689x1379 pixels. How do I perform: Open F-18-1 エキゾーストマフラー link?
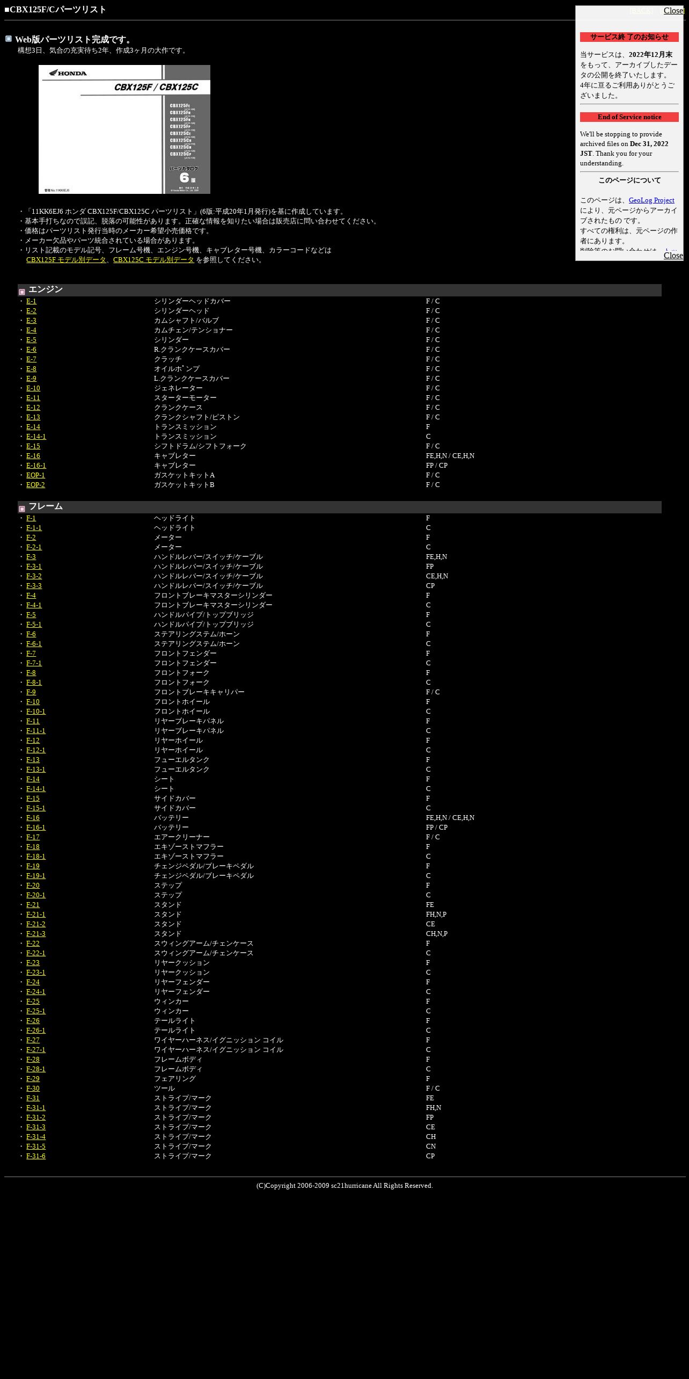tap(36, 857)
